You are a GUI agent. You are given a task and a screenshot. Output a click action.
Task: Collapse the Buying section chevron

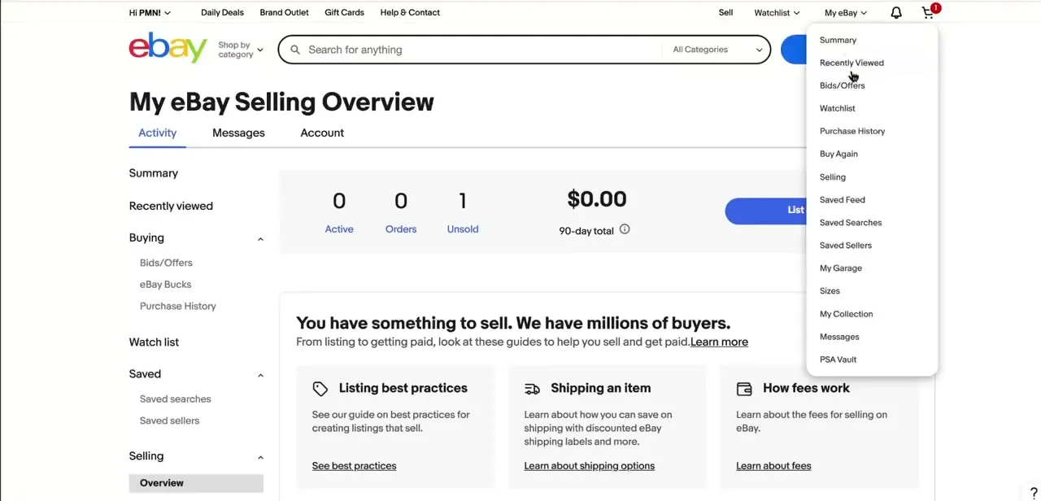260,239
